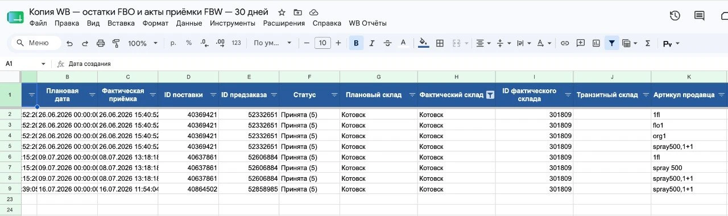728x216 pixels.
Task: Open the Справка menu
Action: click(327, 23)
